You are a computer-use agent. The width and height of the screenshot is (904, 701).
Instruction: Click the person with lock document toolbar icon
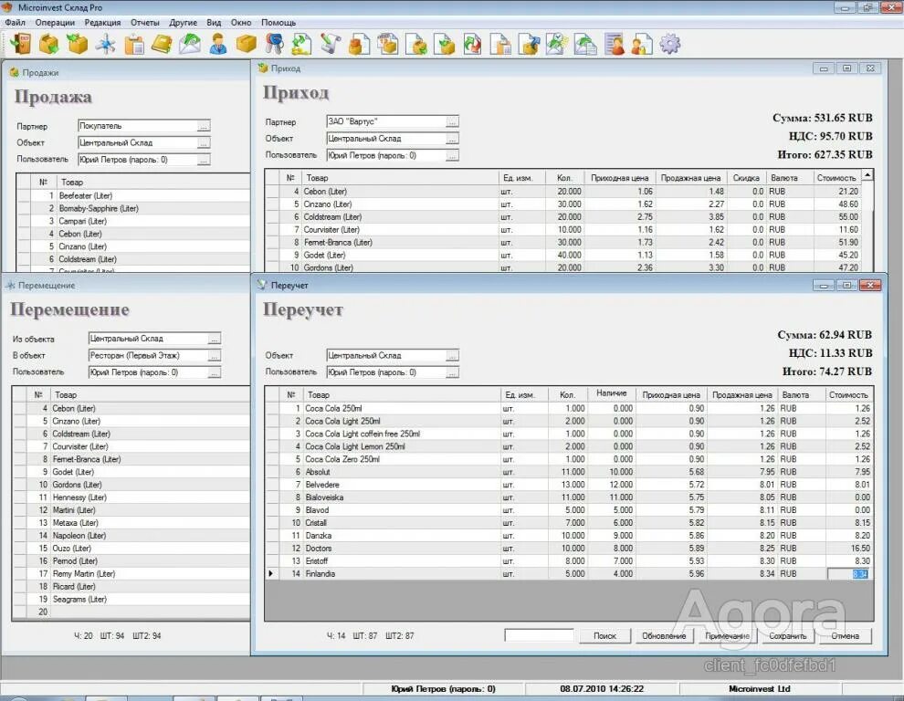click(642, 44)
